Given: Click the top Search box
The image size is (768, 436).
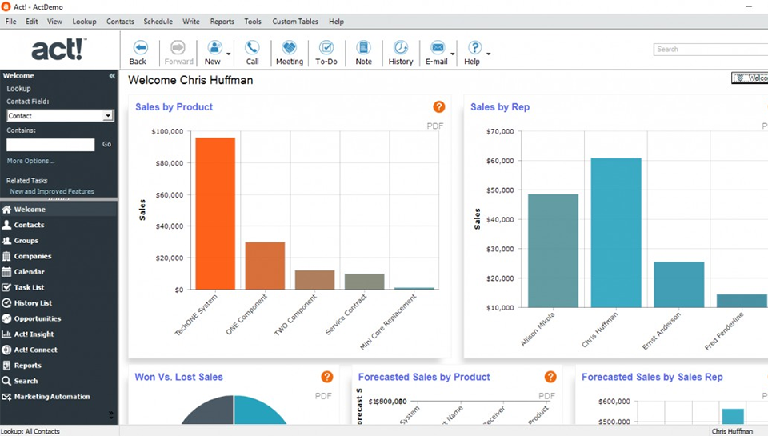Looking at the screenshot, I should (x=710, y=49).
